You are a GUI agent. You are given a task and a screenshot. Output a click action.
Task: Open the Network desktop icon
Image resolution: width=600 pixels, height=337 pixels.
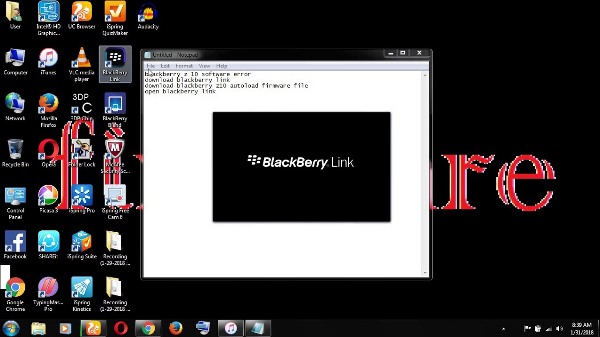15,108
